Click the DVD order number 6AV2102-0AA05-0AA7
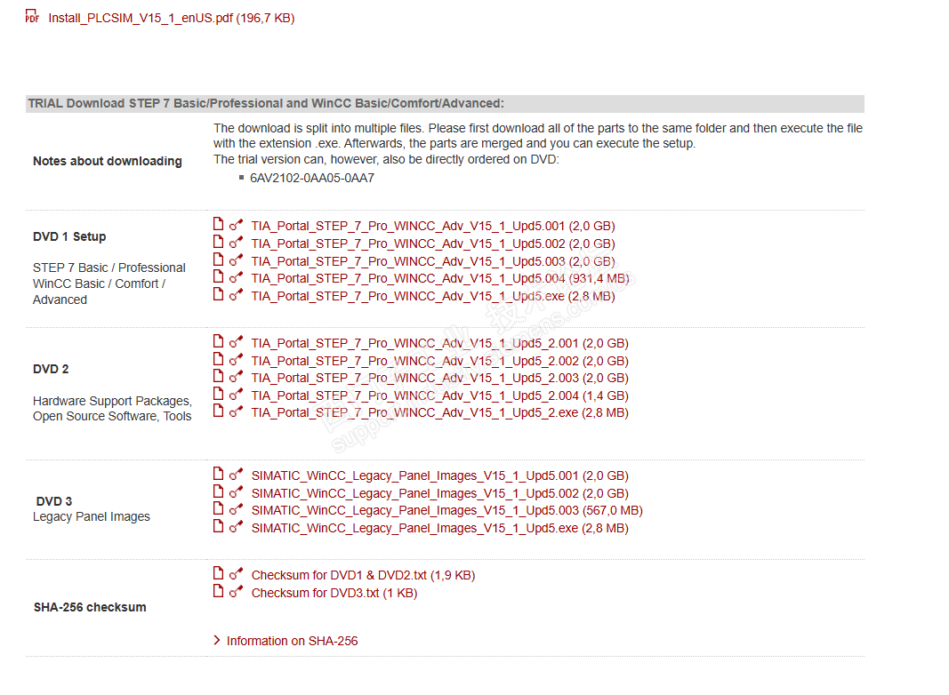 coord(312,178)
